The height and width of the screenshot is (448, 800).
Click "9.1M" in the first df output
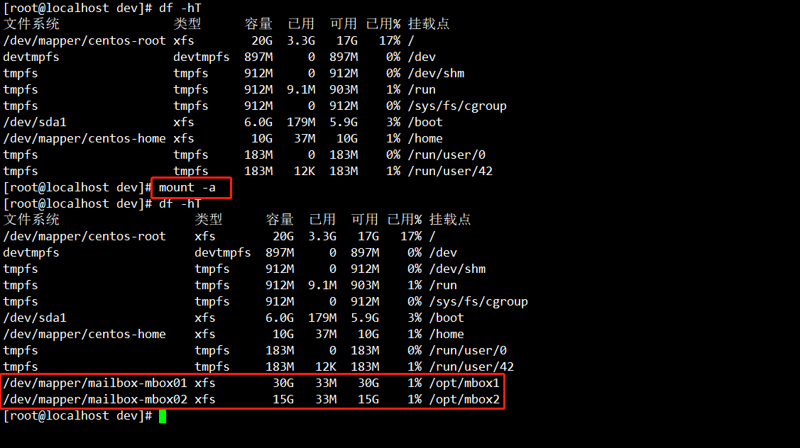(300, 90)
